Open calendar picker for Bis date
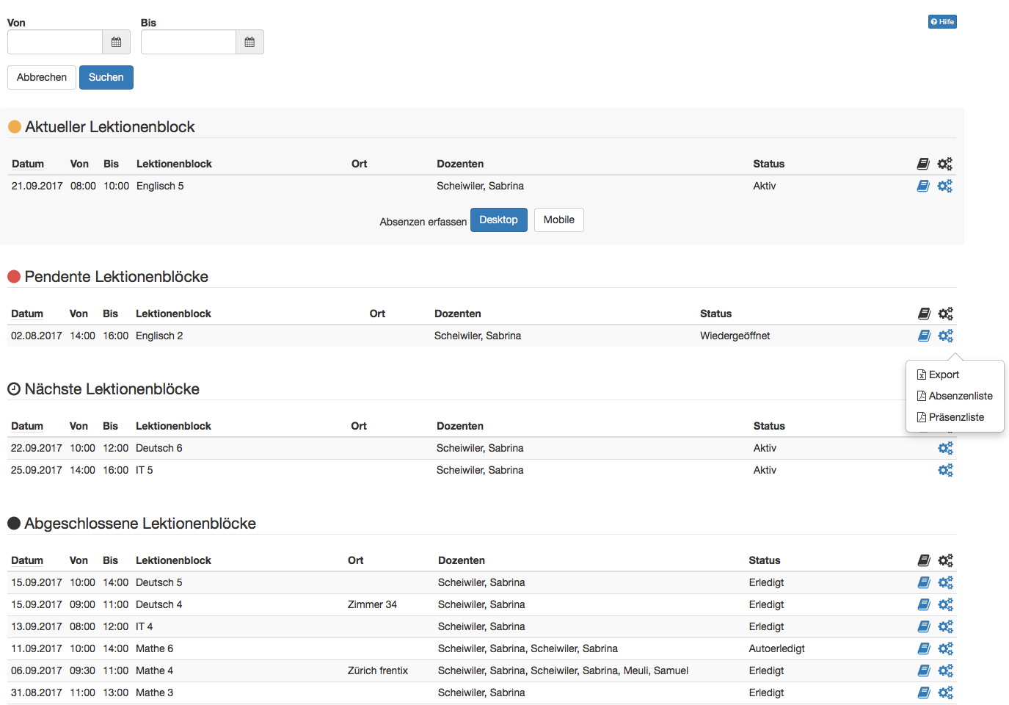 (249, 43)
